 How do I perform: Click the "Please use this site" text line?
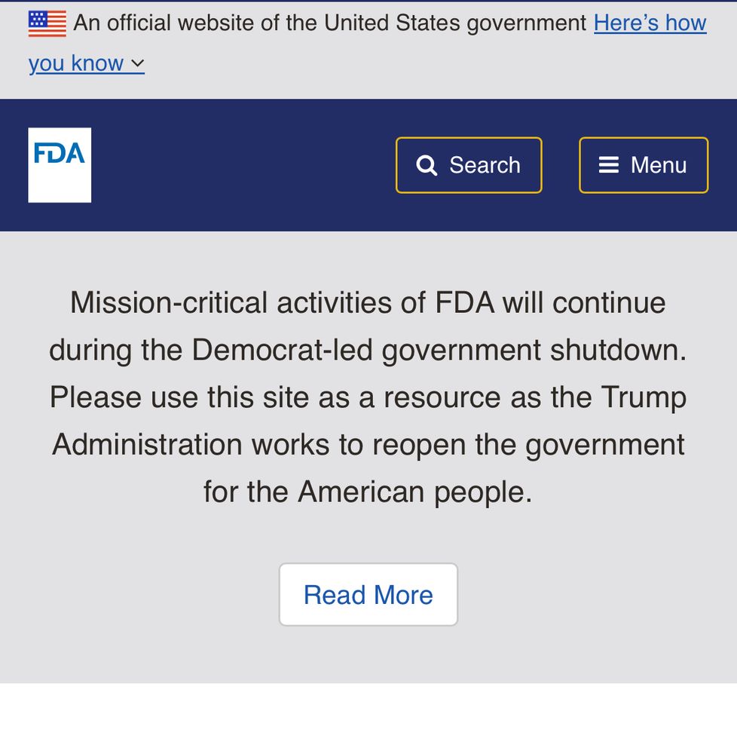[368, 397]
